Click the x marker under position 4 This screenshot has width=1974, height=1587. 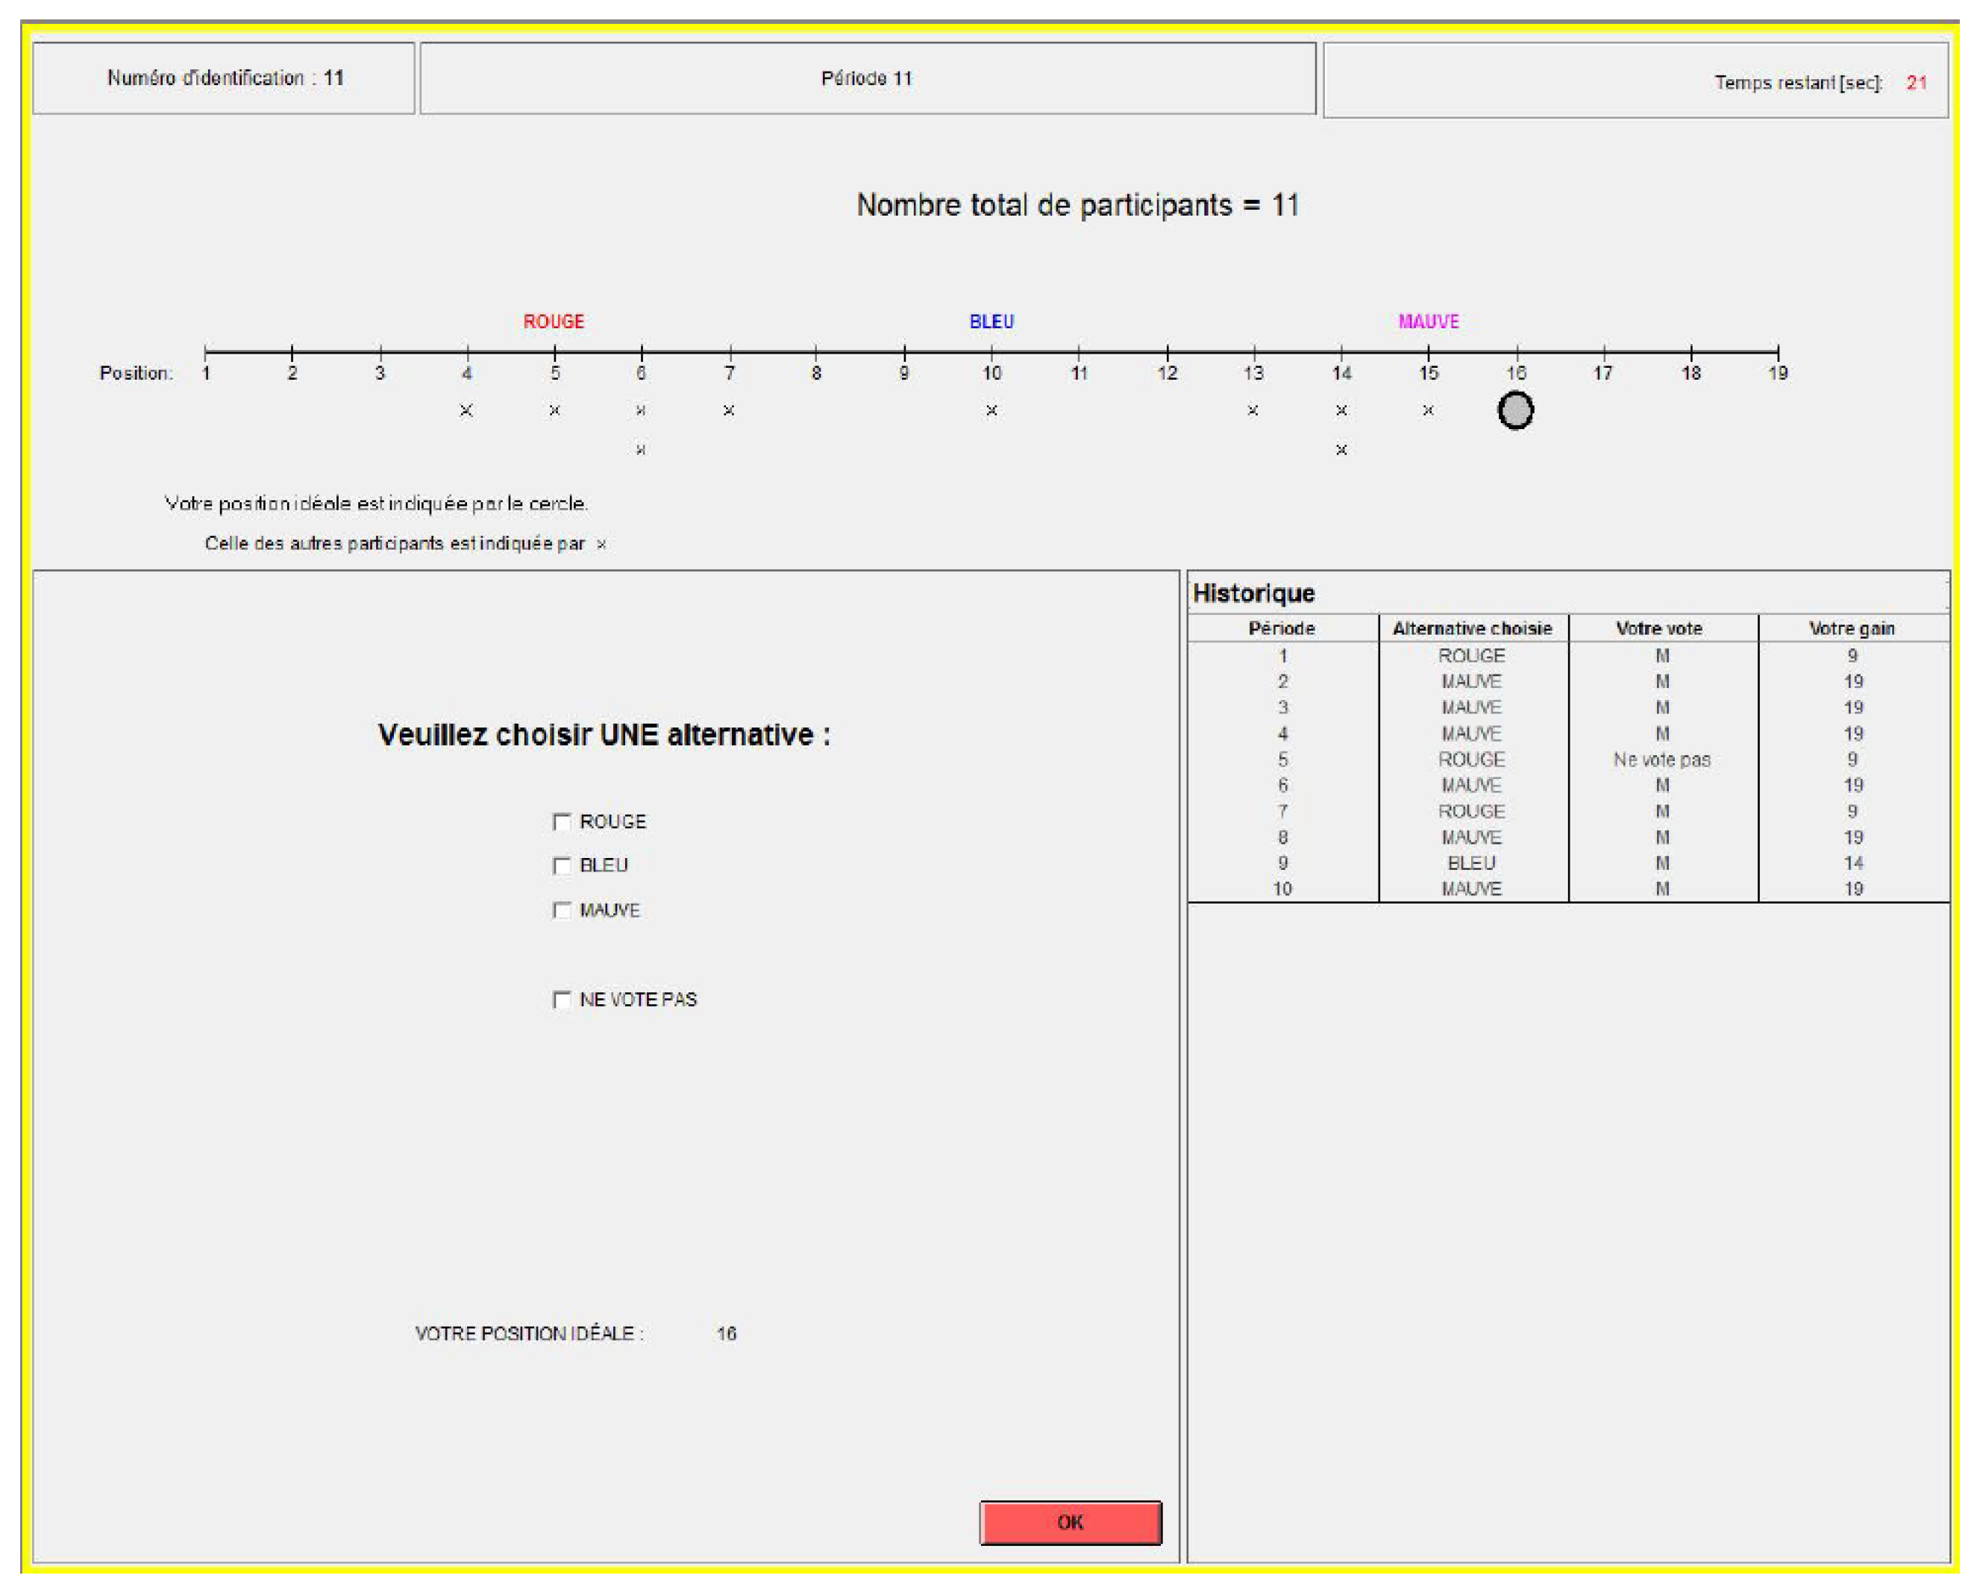pos(466,410)
